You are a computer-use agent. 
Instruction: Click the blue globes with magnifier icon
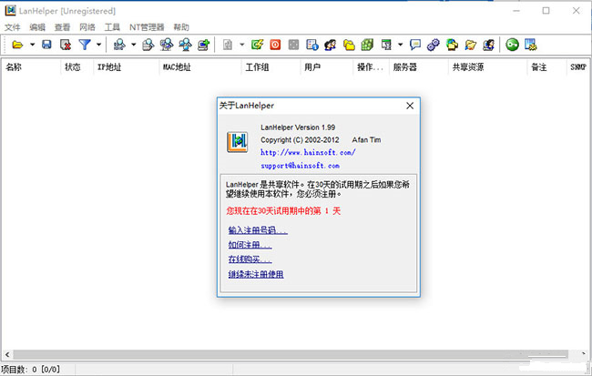pyautogui.click(x=186, y=45)
